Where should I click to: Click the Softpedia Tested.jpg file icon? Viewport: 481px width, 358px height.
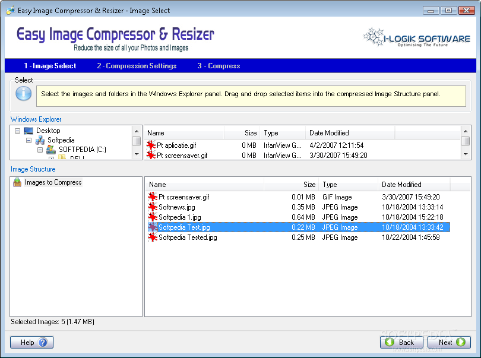pos(153,237)
